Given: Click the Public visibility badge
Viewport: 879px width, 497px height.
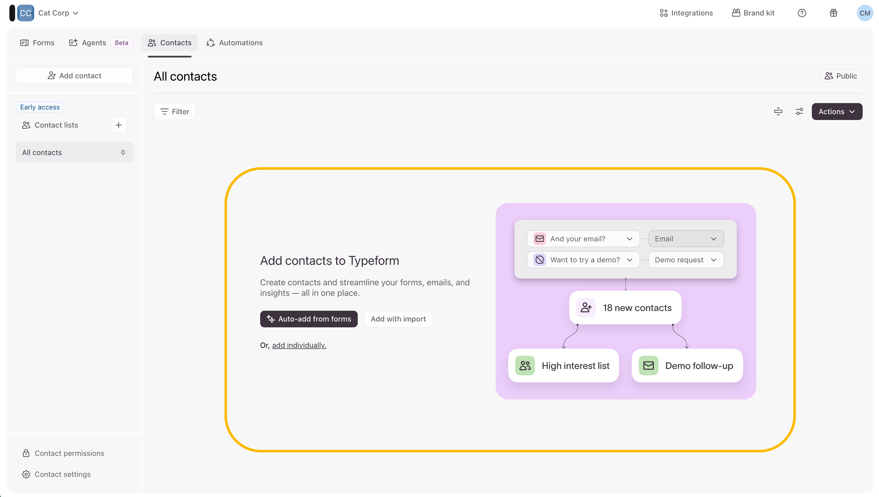Looking at the screenshot, I should click(x=840, y=76).
